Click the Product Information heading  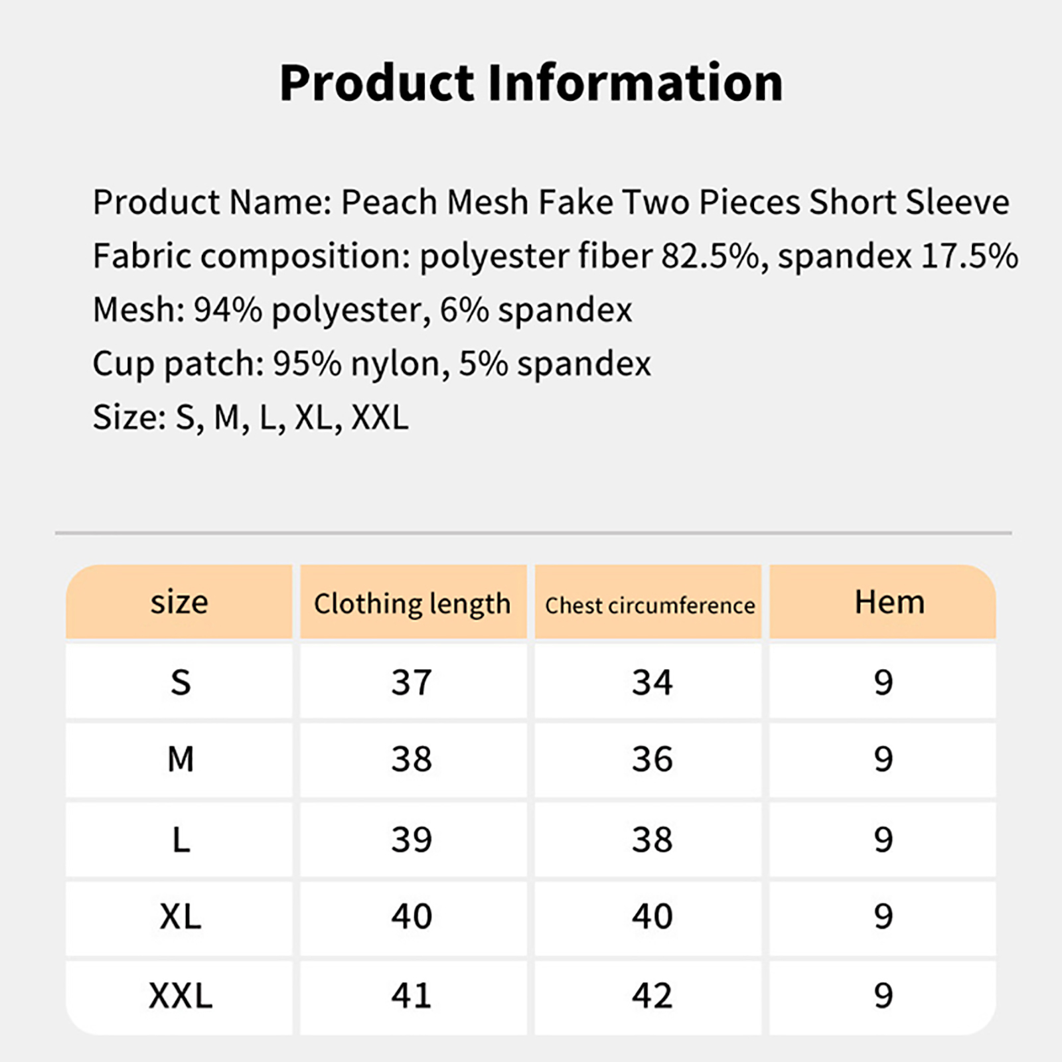click(531, 82)
